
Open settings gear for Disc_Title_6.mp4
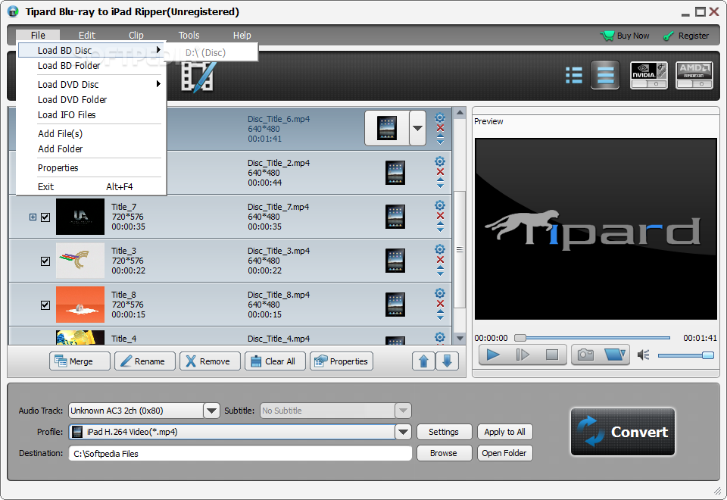(440, 118)
